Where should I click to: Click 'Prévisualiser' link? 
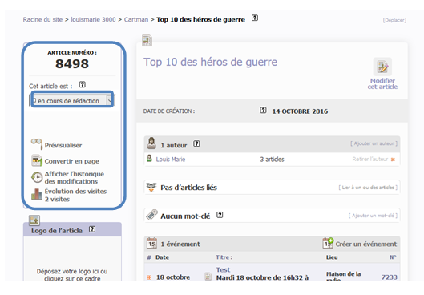(x=63, y=145)
